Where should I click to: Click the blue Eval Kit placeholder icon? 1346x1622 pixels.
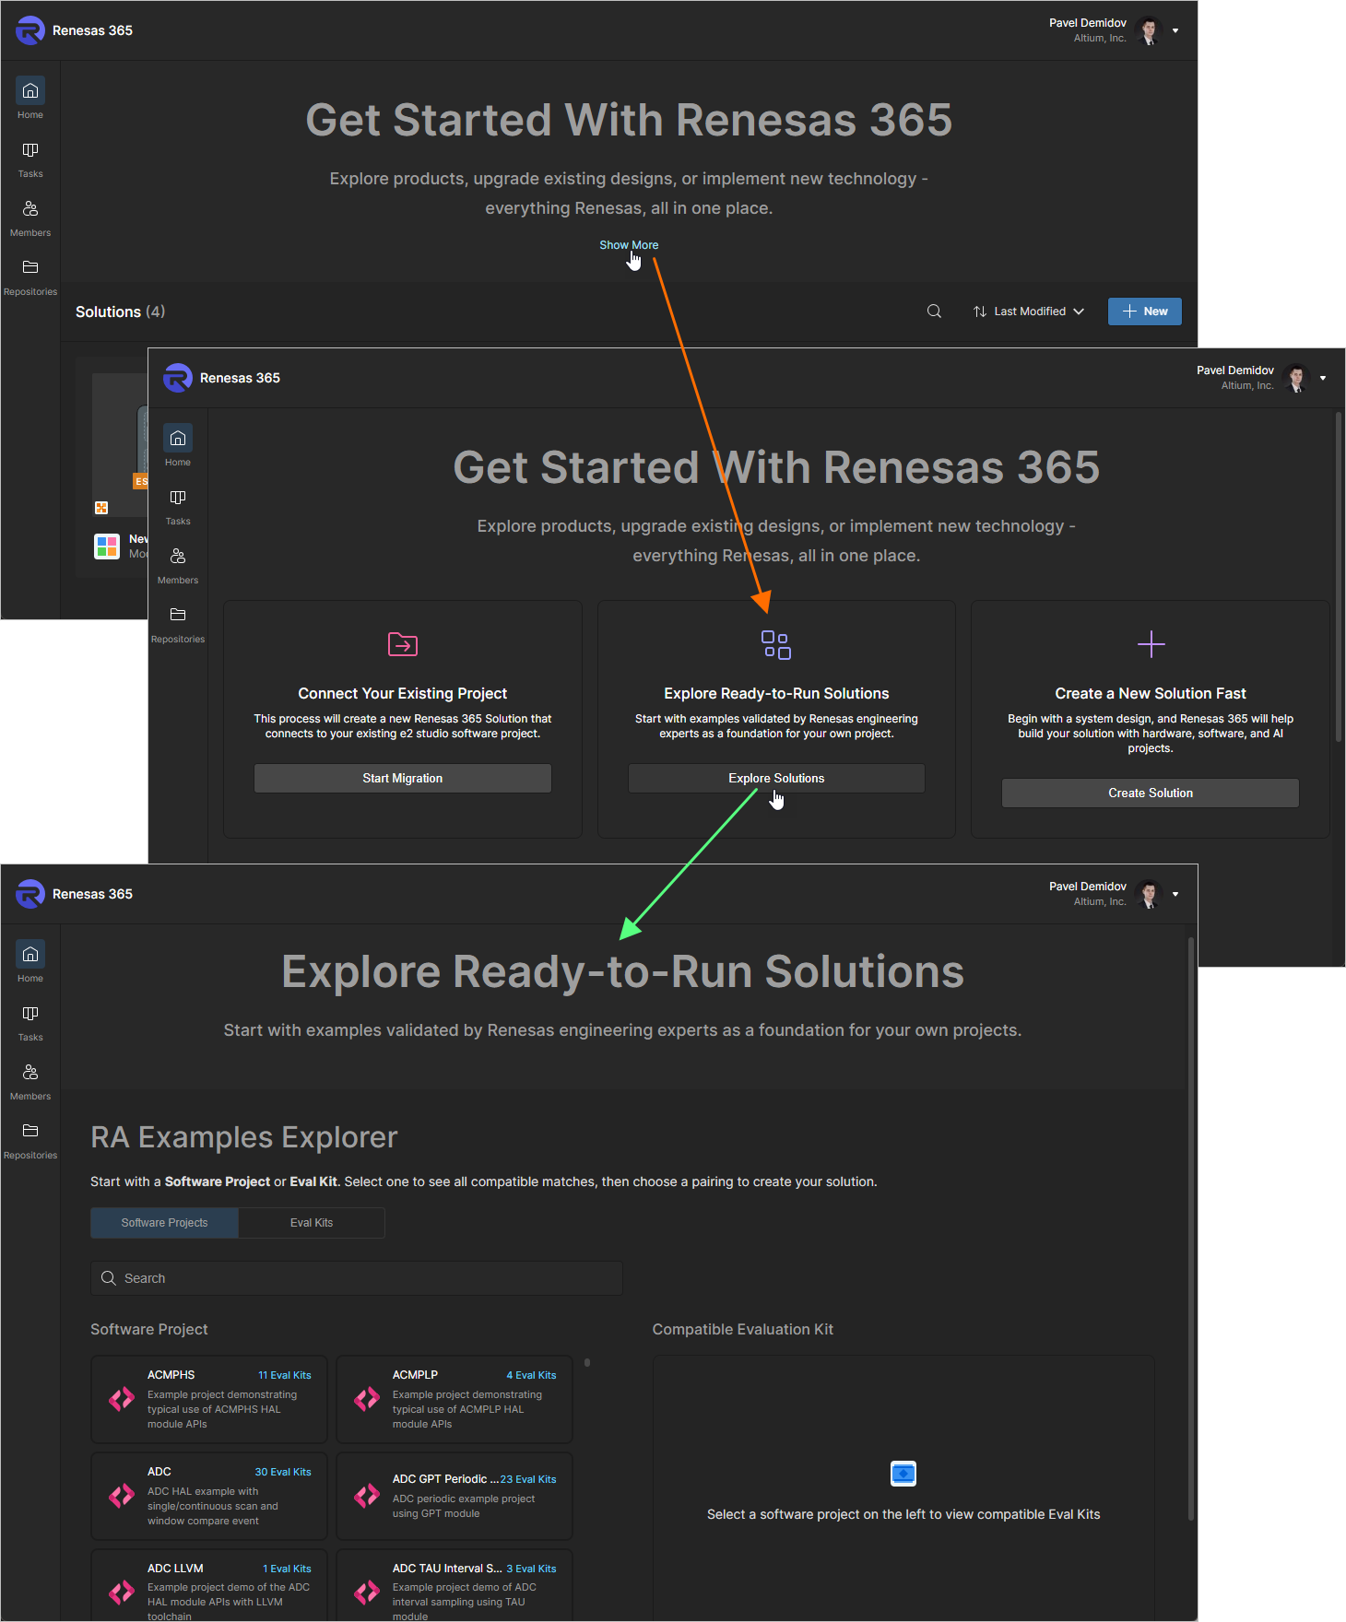903,1474
